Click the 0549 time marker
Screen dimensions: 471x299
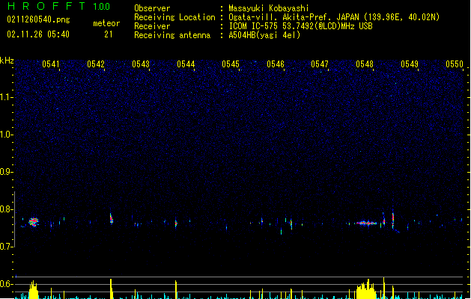pyautogui.click(x=410, y=64)
